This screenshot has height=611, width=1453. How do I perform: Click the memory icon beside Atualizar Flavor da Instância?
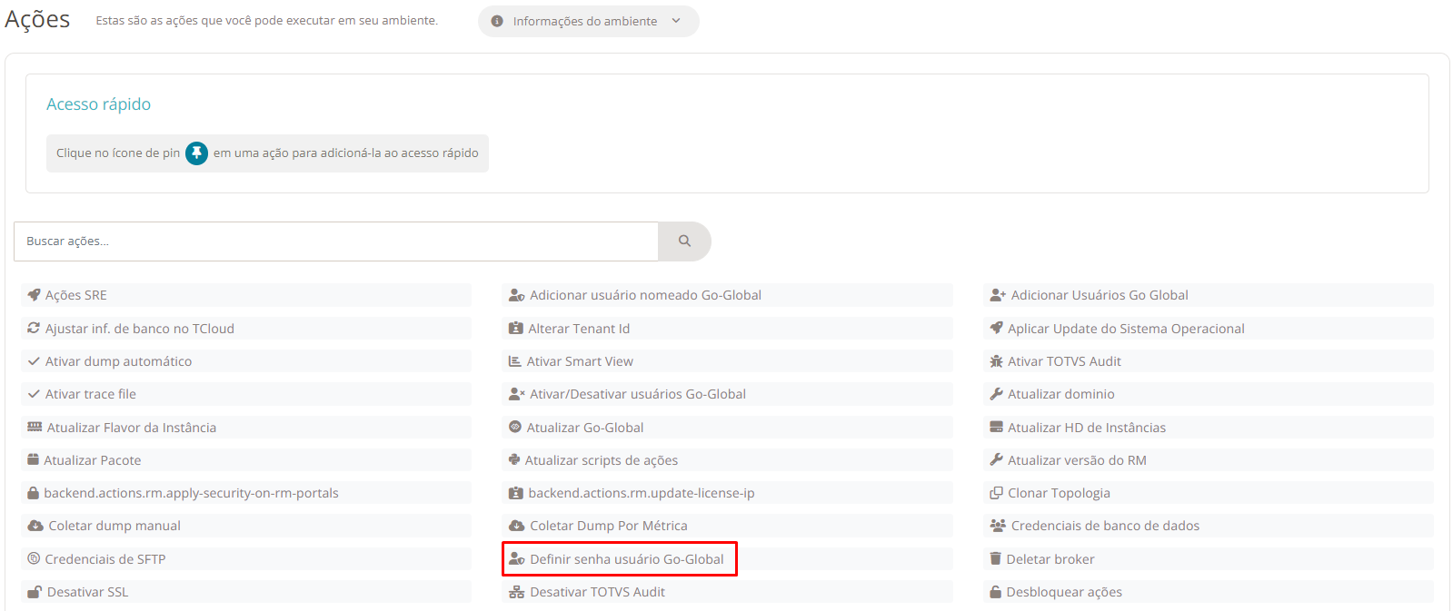[x=35, y=427]
